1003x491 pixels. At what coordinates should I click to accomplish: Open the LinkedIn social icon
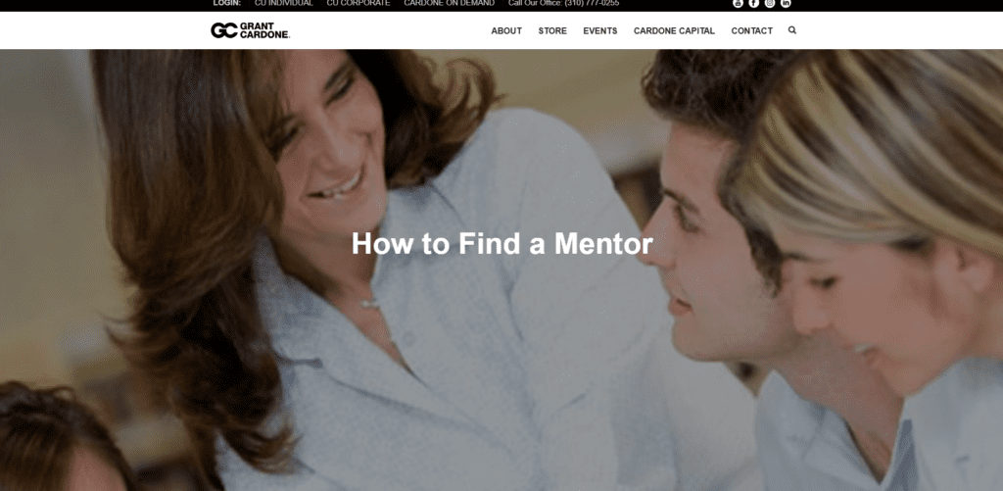pos(786,3)
